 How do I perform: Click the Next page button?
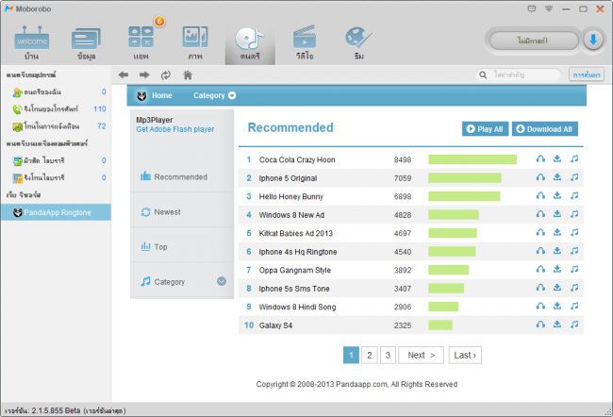point(421,355)
